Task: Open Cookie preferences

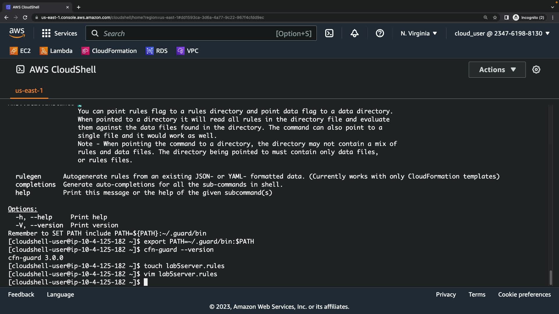Action: click(x=524, y=295)
